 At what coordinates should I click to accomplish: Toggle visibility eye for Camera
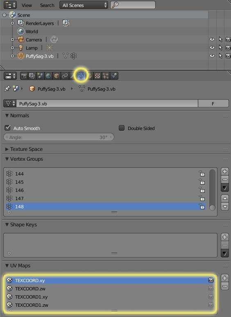coord(212,39)
